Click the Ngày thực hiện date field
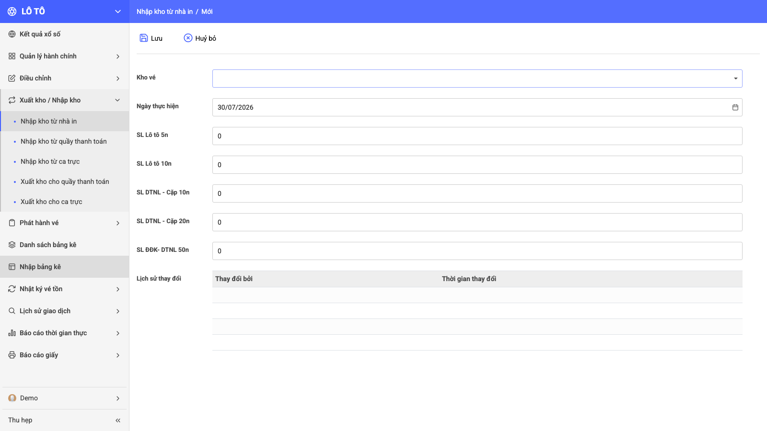This screenshot has height=431, width=767. pyautogui.click(x=477, y=107)
